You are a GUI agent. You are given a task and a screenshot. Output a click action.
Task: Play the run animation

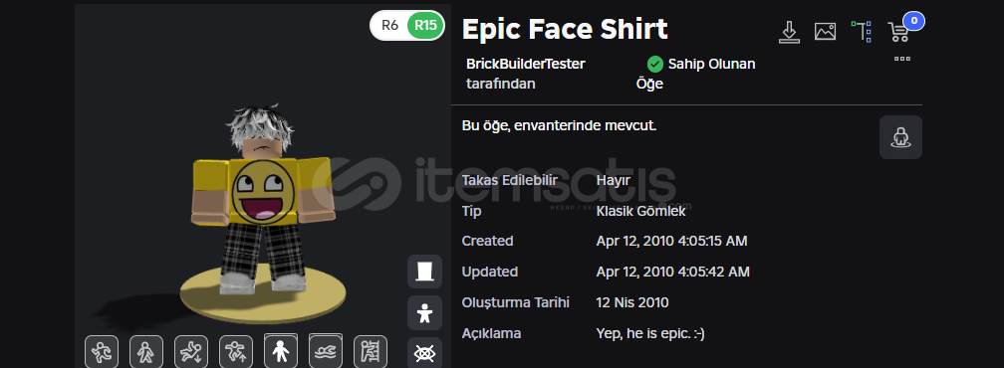102,351
